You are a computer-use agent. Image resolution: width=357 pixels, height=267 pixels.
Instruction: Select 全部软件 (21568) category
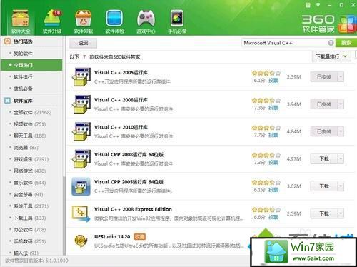[x=31, y=112]
